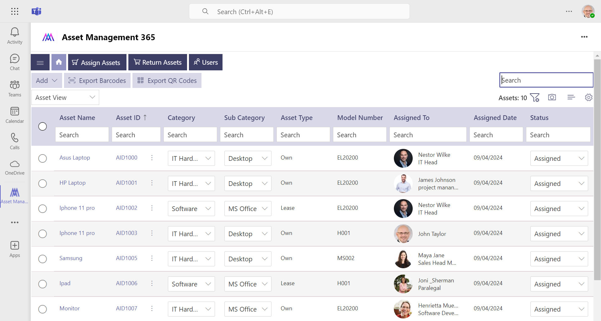Viewport: 601px width, 321px height.
Task: Switch to the Assign Assets tab
Action: [x=97, y=62]
